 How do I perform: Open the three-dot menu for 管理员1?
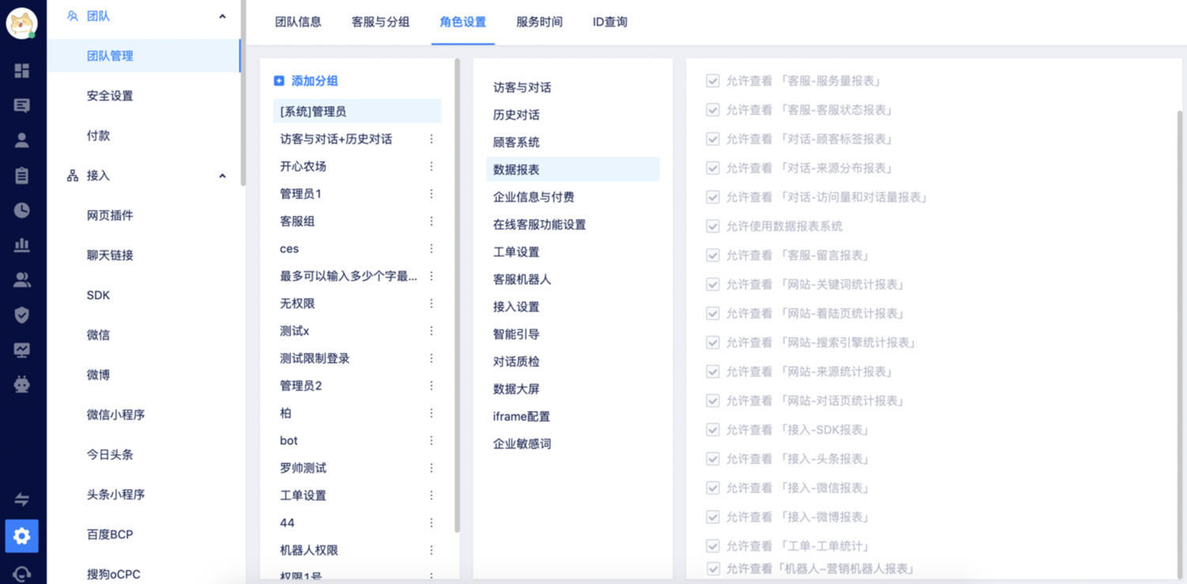[431, 194]
